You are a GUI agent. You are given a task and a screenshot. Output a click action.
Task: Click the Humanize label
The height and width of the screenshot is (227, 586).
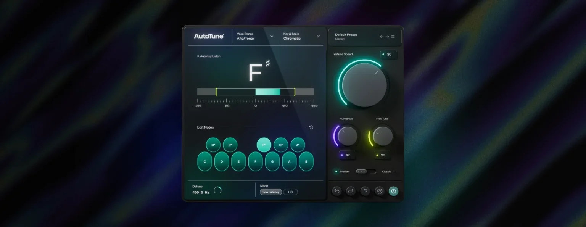click(346, 119)
